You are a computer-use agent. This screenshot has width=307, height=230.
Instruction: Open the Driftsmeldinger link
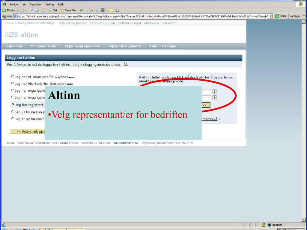pos(130,23)
